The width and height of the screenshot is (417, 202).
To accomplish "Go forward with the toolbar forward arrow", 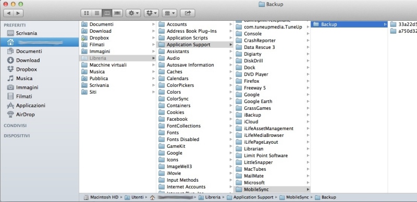I will click(x=18, y=13).
